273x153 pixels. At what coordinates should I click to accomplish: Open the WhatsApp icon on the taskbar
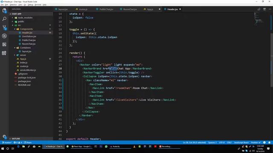pyautogui.click(x=106, y=147)
